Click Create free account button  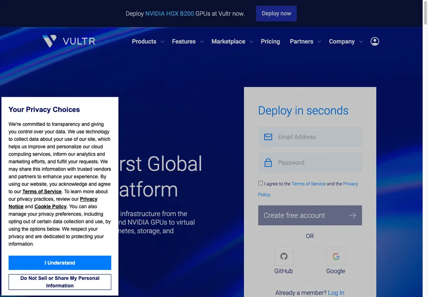coord(310,215)
